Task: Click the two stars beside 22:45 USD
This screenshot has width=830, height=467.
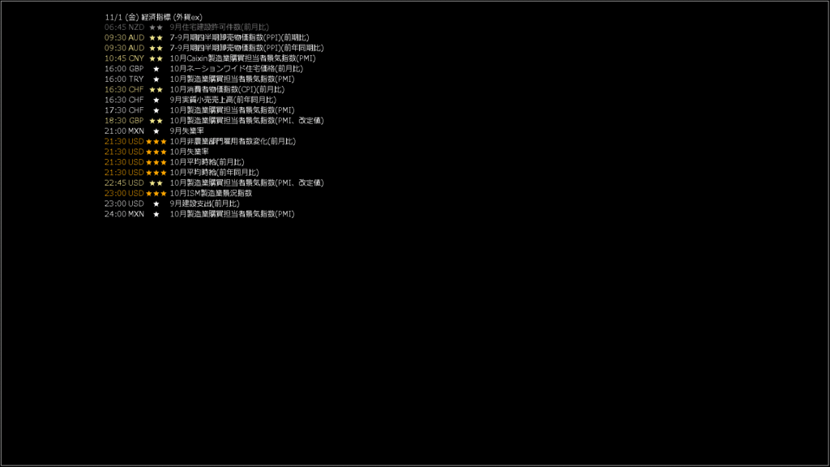Action: click(x=156, y=183)
